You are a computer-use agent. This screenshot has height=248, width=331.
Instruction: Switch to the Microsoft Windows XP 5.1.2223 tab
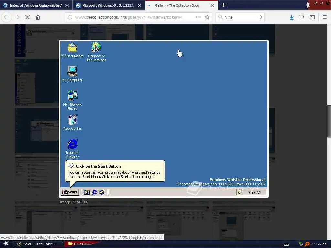(x=108, y=5)
